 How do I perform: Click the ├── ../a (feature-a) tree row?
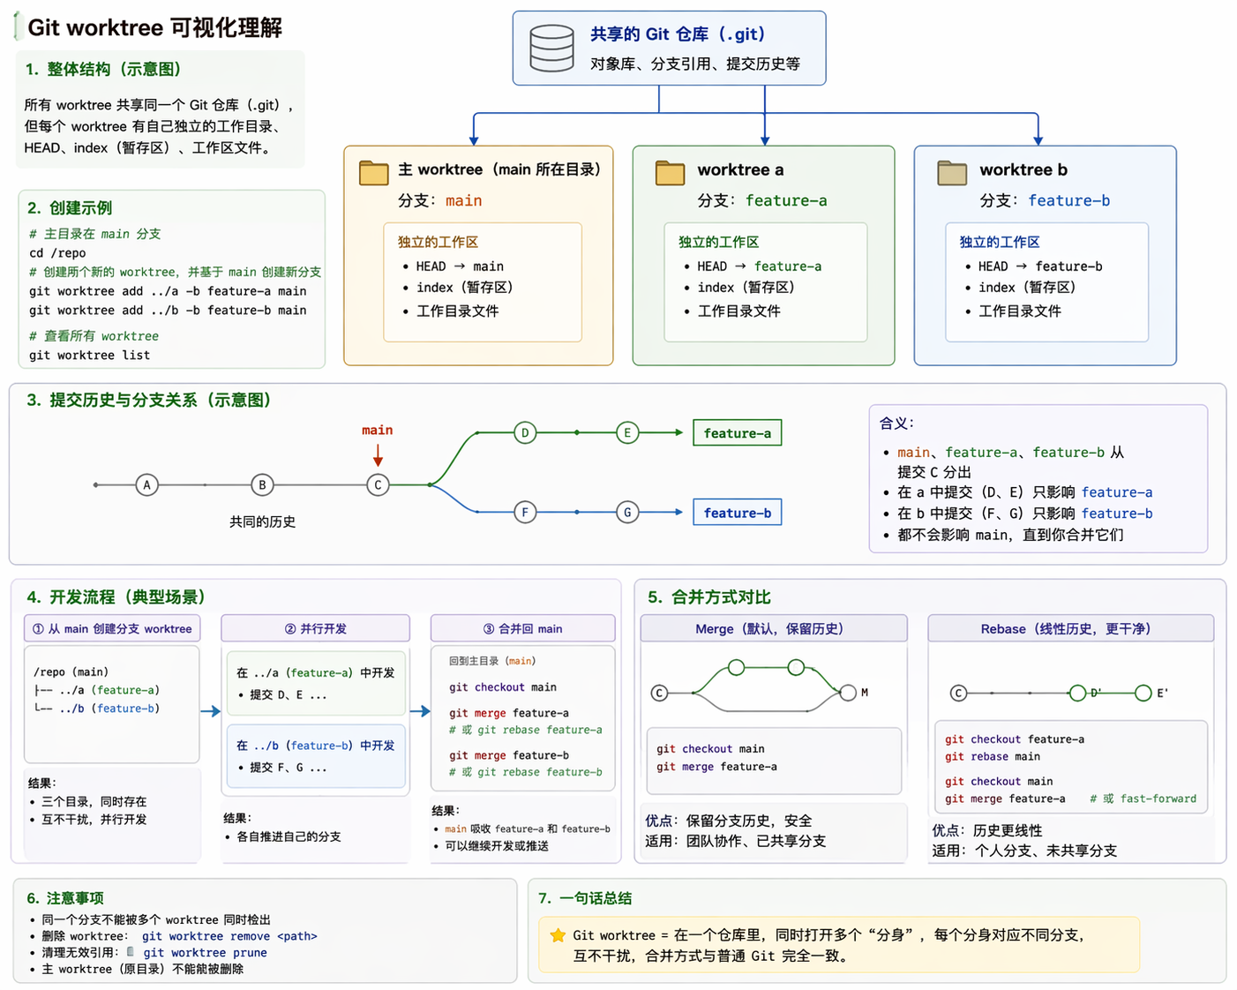click(x=96, y=690)
